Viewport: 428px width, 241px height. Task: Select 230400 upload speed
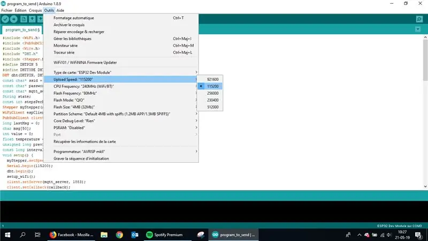(x=210, y=100)
